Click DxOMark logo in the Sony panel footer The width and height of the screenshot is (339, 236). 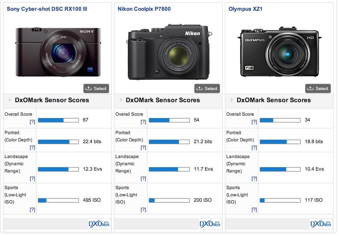click(x=99, y=224)
